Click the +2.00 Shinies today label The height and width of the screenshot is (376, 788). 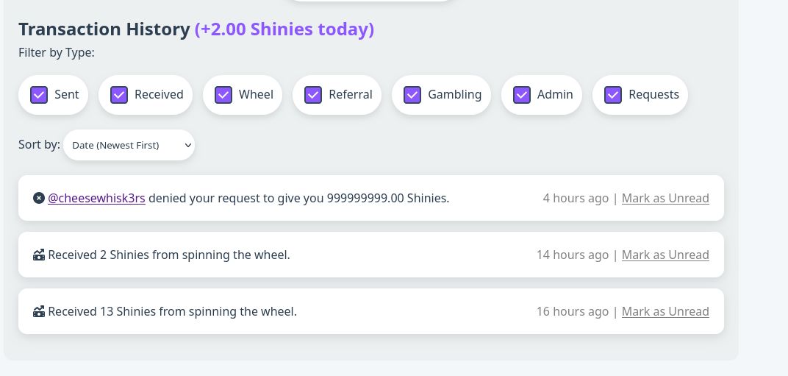pyautogui.click(x=284, y=29)
